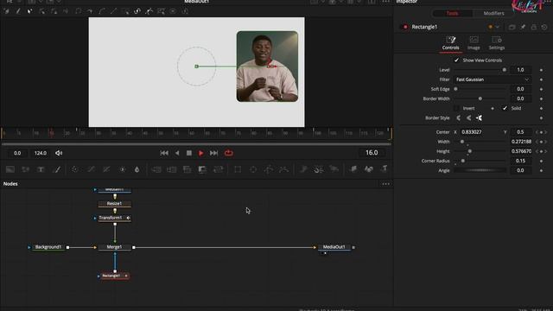
Task: Choose the third Border Style icon
Action: pos(479,117)
